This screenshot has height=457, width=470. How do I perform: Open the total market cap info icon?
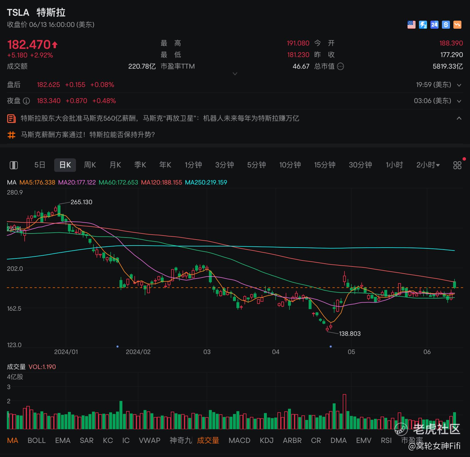(x=340, y=67)
